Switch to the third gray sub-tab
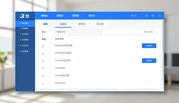This screenshot has width=179, height=103. [x=82, y=24]
